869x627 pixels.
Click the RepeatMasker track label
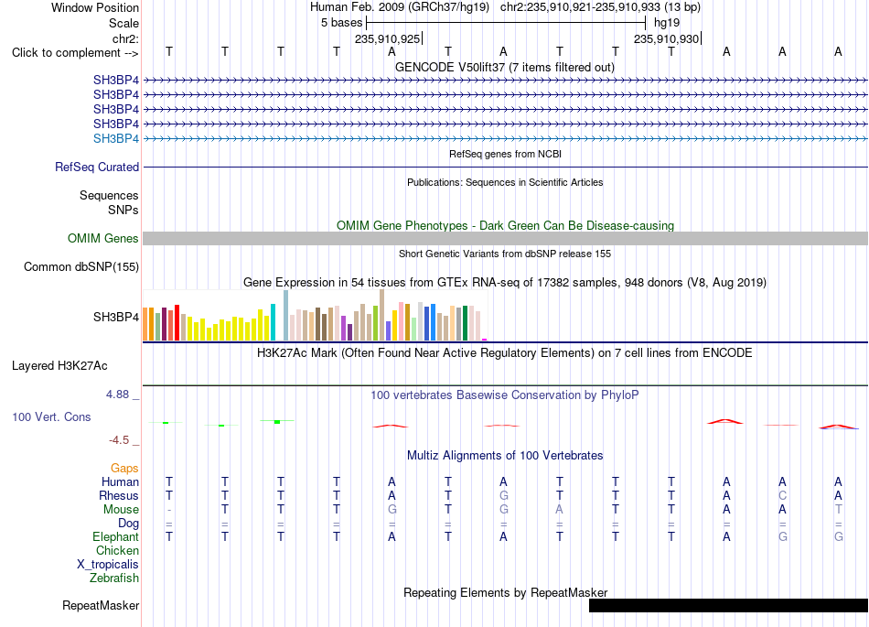click(101, 605)
